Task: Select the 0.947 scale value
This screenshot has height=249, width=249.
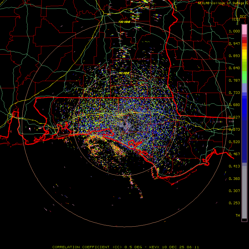Action: 234,43
